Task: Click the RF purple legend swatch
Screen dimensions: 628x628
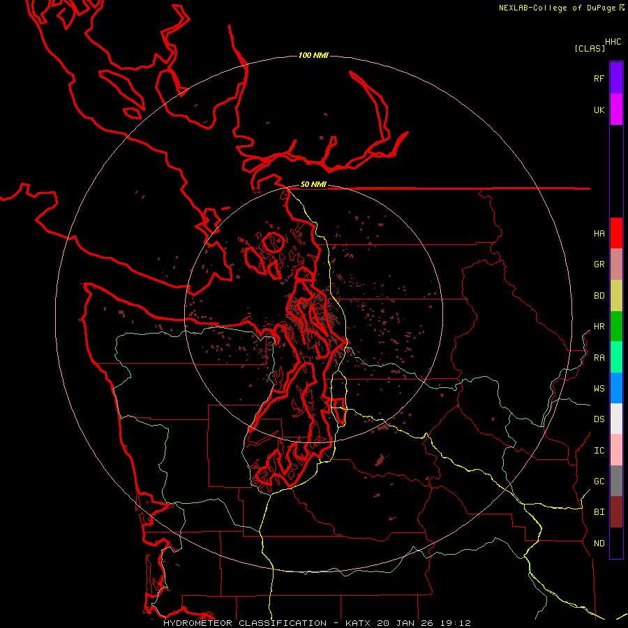Action: tap(616, 78)
